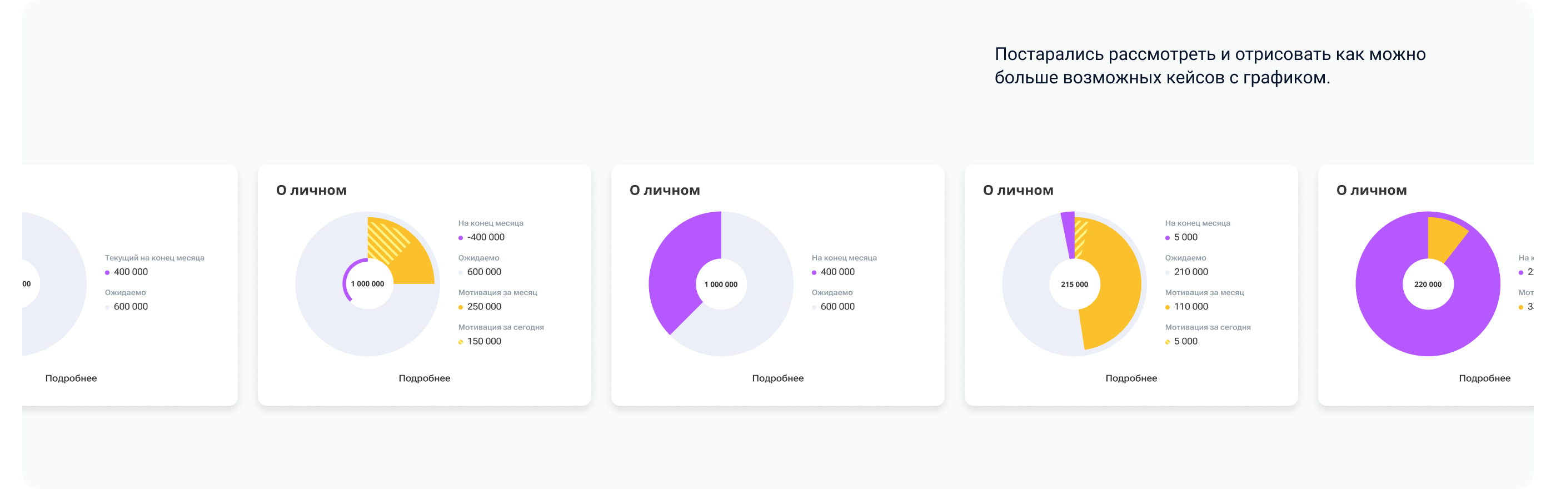Click center value 220 000

click(1427, 285)
